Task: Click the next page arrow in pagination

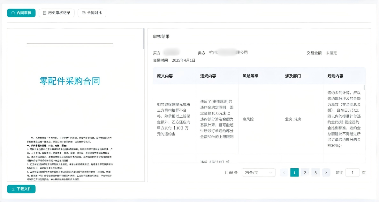Action: [x=326, y=172]
